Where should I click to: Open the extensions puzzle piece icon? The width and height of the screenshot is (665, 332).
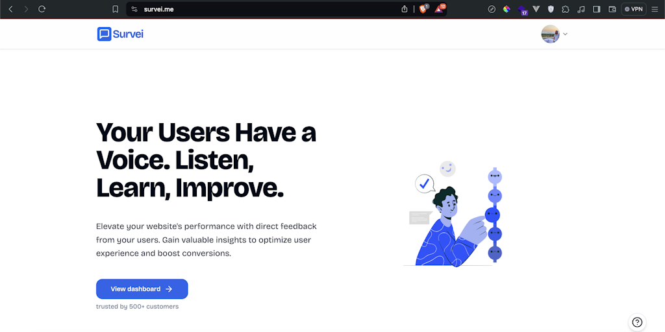click(566, 9)
